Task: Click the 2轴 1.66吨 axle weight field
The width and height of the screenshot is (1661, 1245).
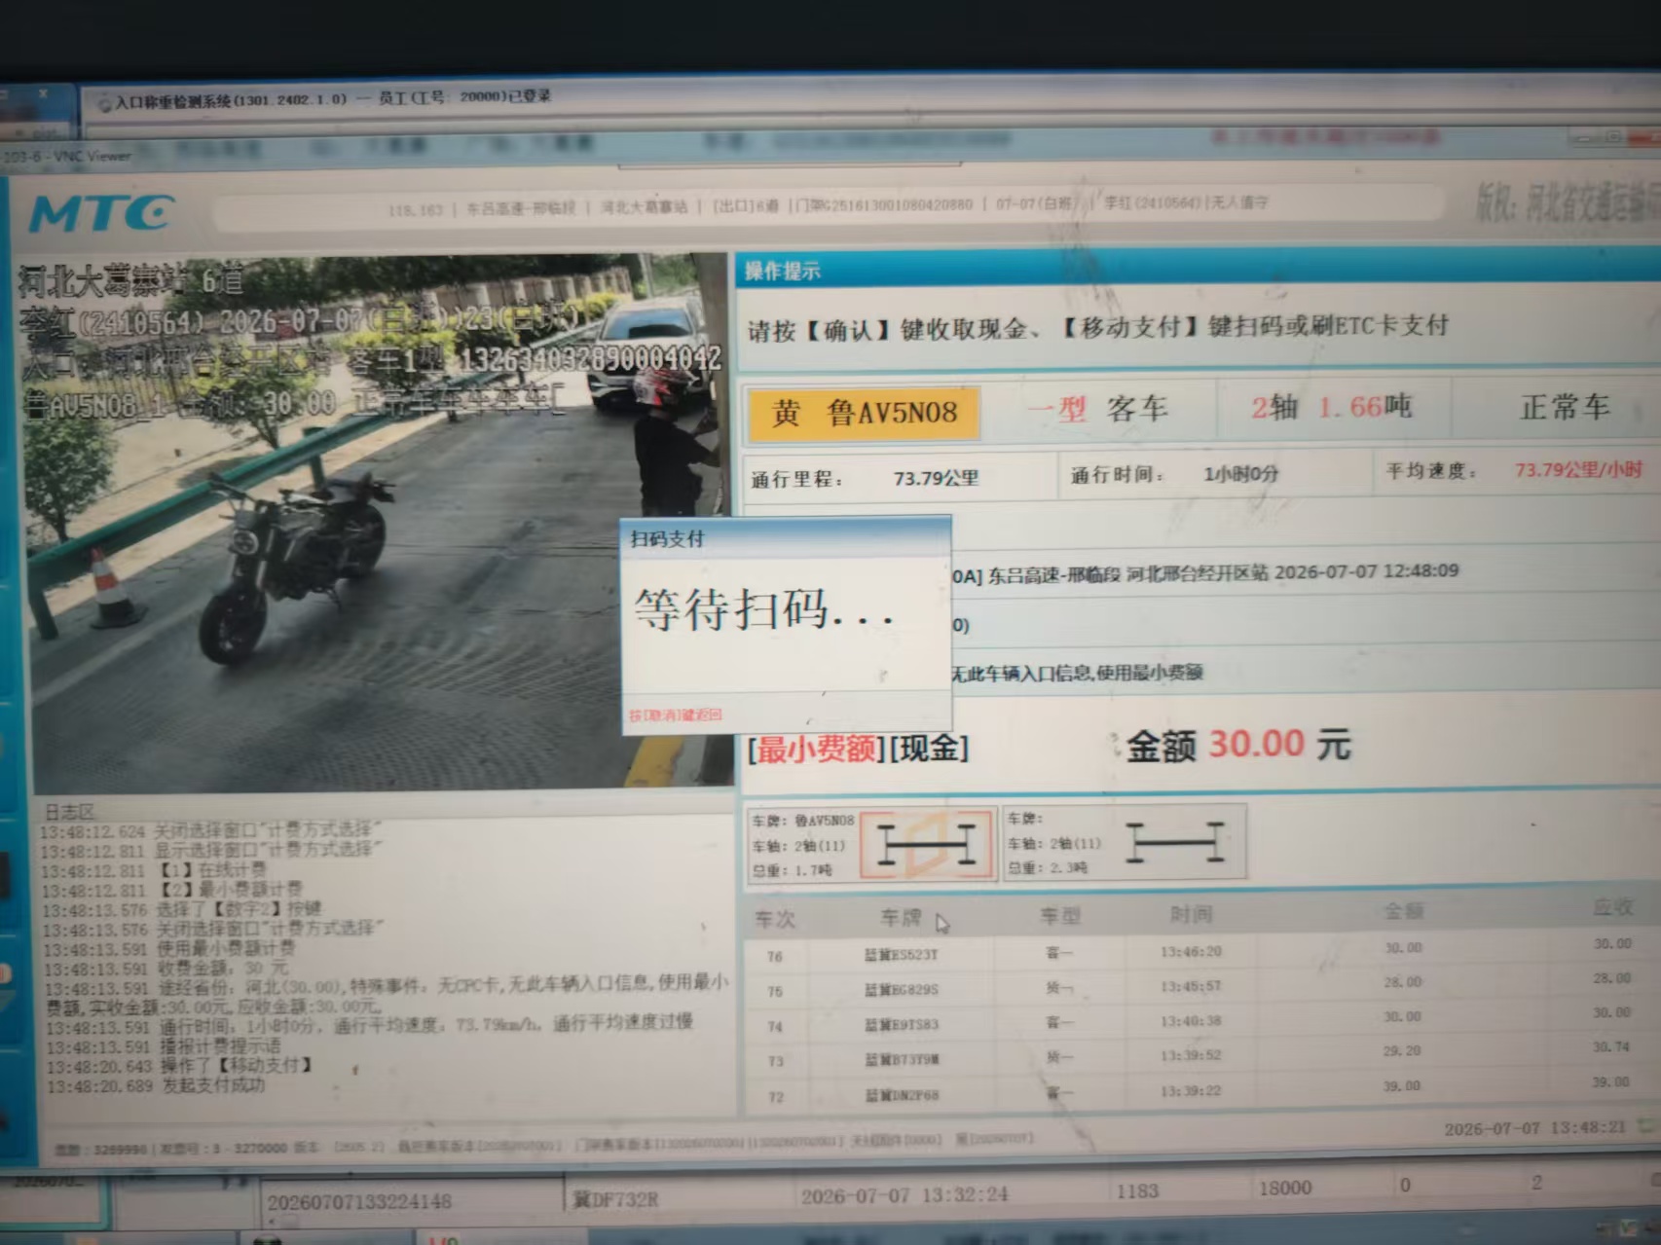Action: 1331,407
